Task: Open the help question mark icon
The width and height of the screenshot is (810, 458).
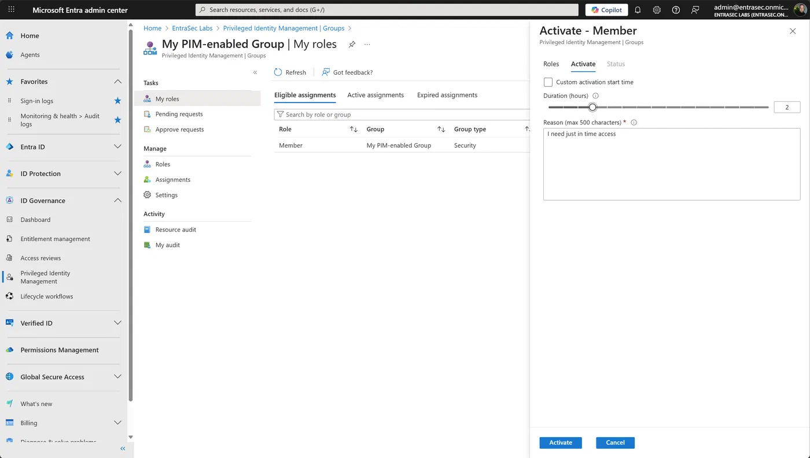Action: (x=676, y=10)
